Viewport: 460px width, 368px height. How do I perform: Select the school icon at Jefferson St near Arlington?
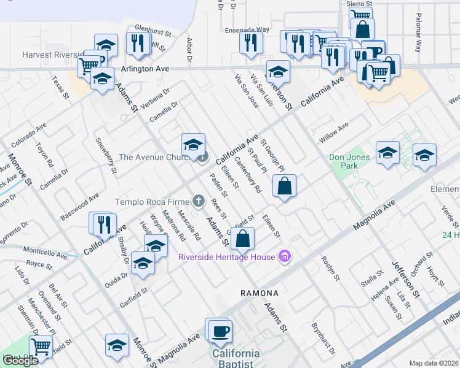click(279, 72)
